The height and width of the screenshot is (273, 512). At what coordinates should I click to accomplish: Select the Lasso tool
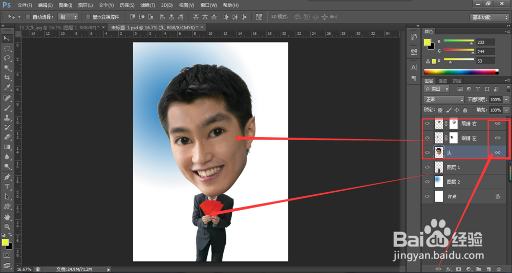[x=7, y=58]
